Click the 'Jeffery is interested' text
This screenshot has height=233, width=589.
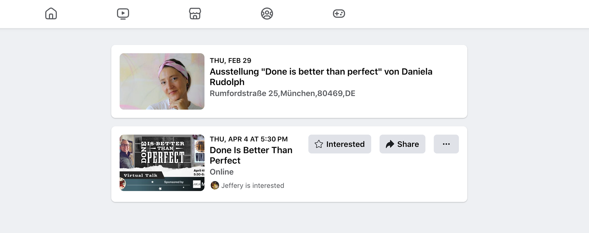(253, 186)
